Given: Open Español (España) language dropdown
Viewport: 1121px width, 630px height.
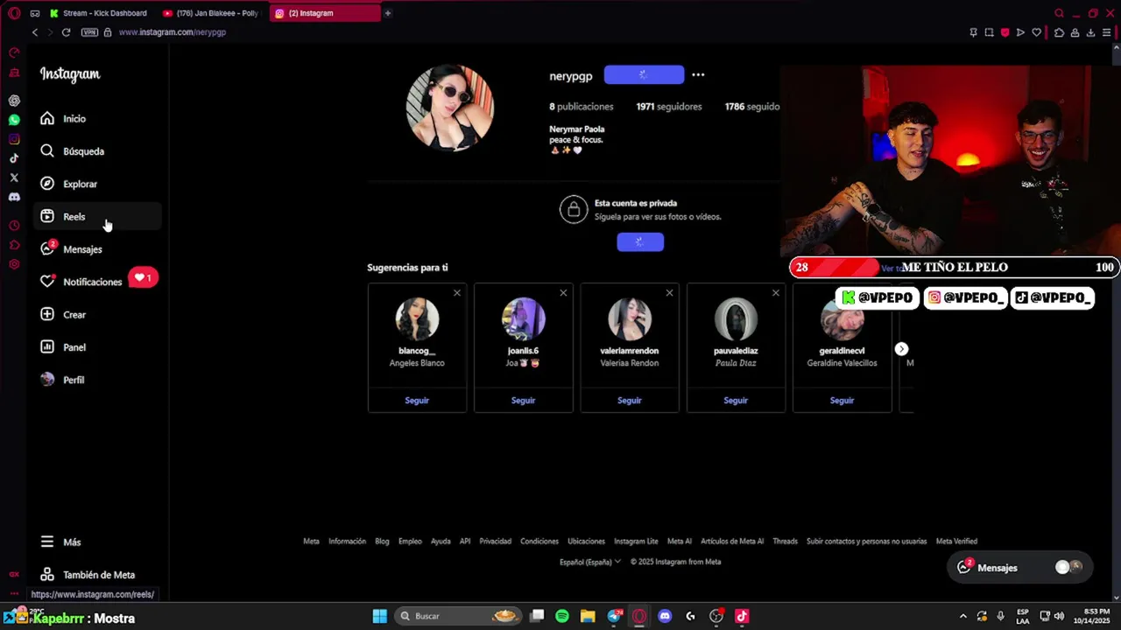Looking at the screenshot, I should pos(590,562).
